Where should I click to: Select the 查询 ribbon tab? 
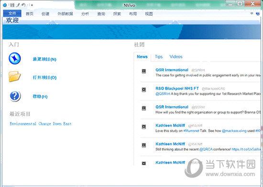click(101, 14)
